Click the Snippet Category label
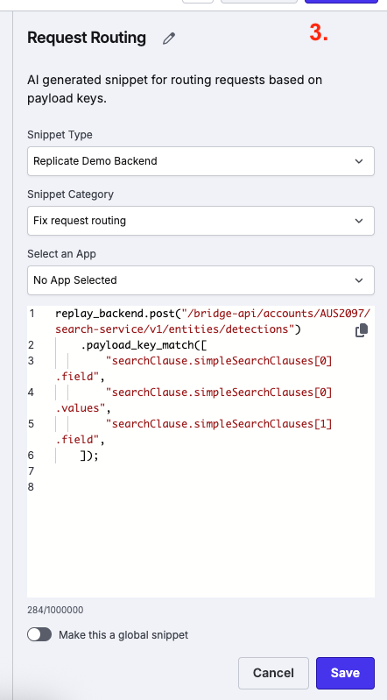 (71, 194)
